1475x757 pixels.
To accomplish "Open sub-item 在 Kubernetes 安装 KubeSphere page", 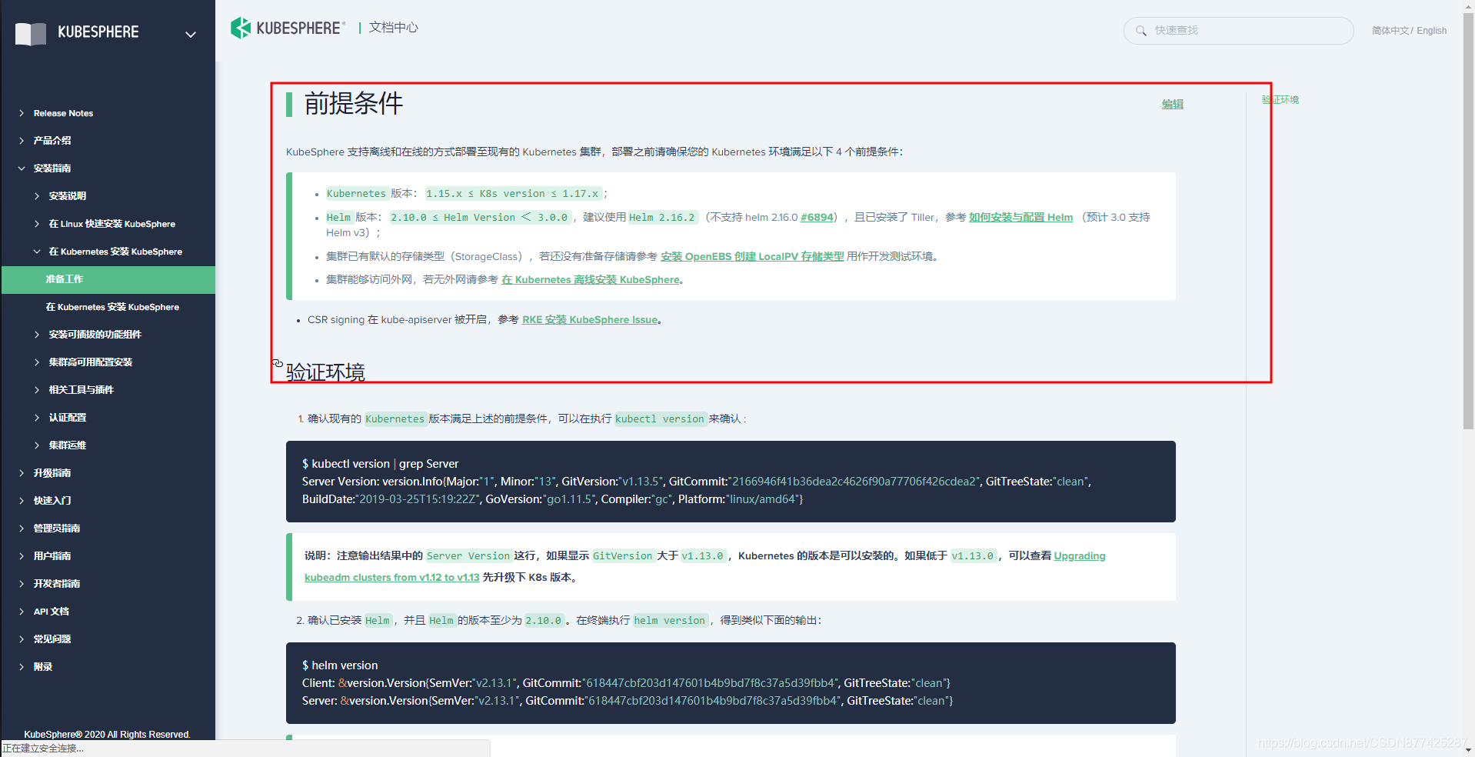I will click(112, 307).
